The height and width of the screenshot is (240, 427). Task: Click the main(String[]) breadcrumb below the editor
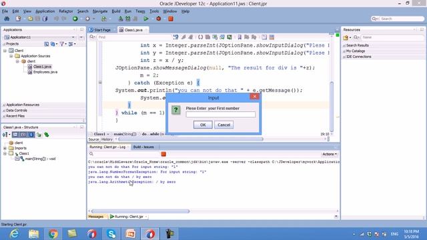[x=125, y=134]
